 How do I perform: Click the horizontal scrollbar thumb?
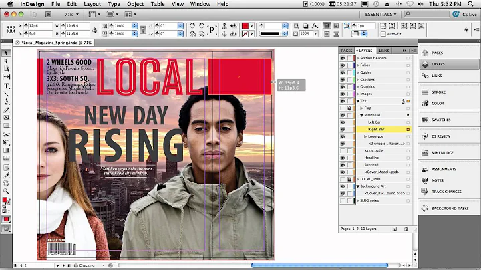tap(319, 265)
